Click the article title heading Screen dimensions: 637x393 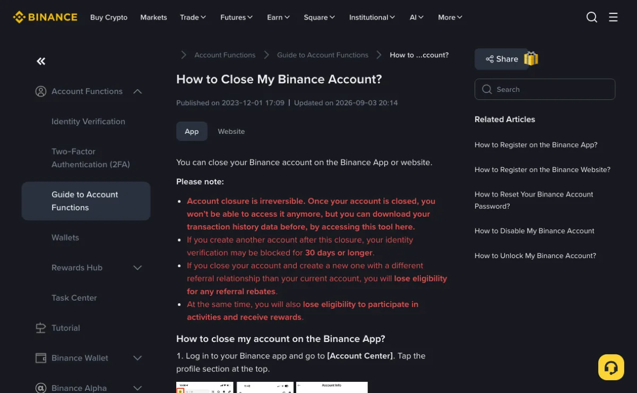(279, 80)
